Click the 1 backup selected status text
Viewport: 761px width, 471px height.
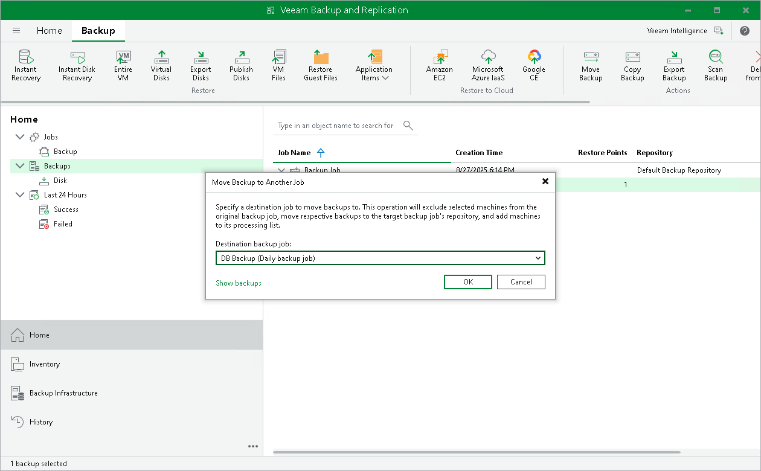point(39,464)
